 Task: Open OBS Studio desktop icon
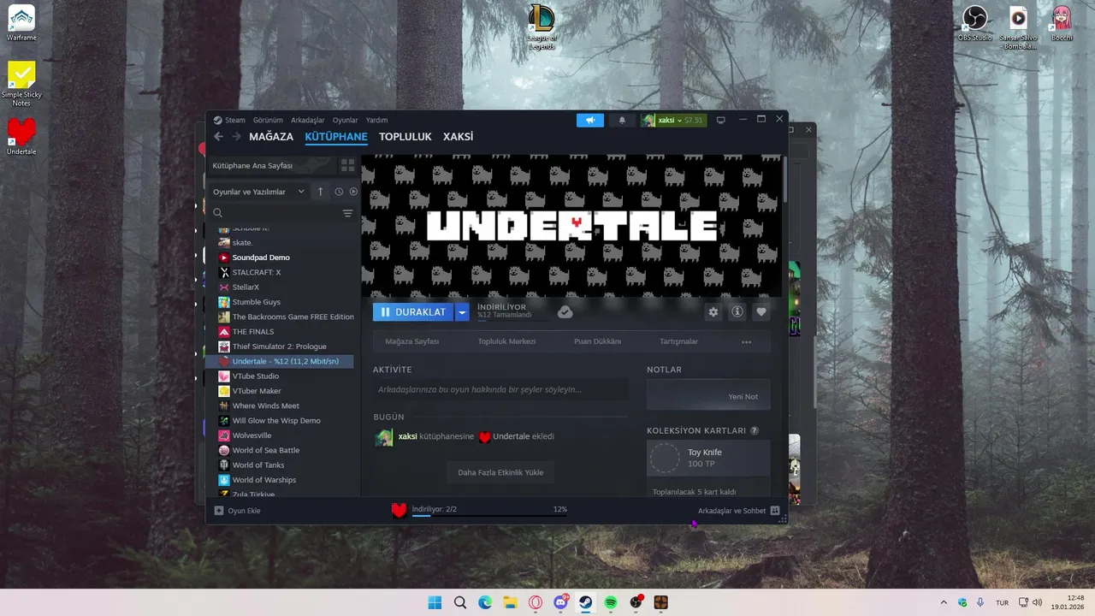[x=975, y=23]
